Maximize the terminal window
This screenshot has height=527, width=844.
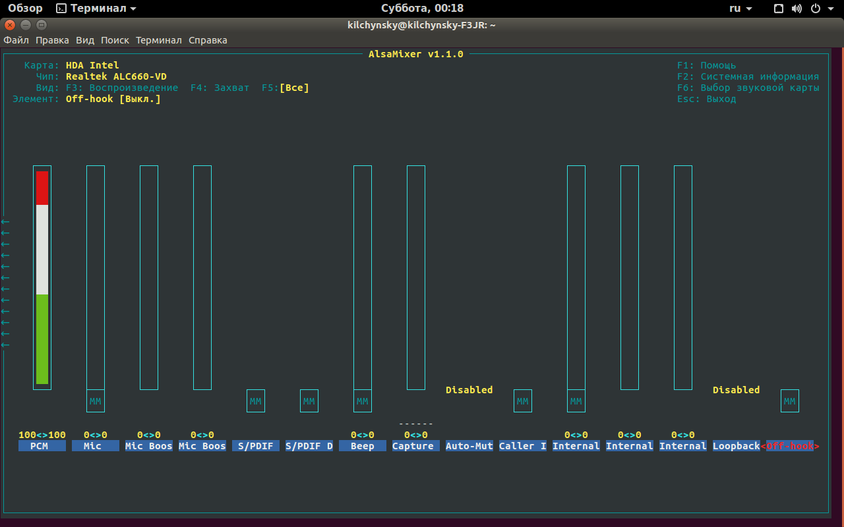pos(42,25)
